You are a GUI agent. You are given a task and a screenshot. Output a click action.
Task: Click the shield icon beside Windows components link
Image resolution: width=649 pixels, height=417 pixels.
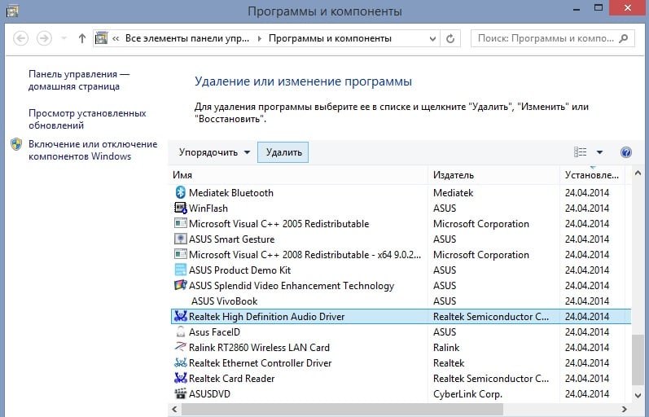[x=16, y=144]
